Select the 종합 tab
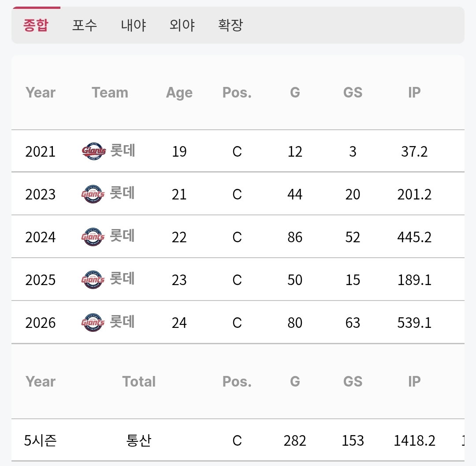This screenshot has width=476, height=466. tap(36, 25)
